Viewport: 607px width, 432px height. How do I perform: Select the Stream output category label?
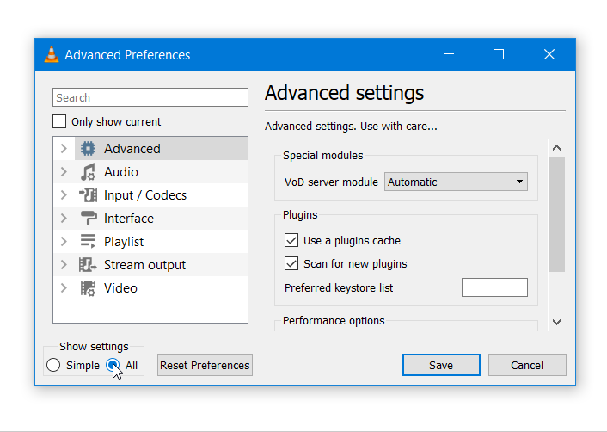point(144,265)
